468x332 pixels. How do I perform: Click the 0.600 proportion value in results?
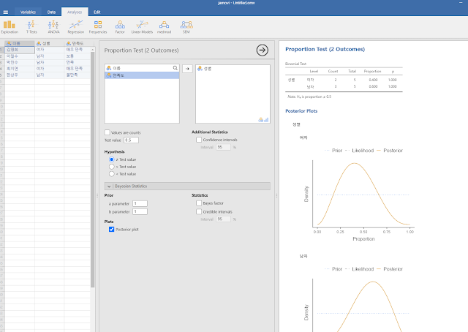click(x=373, y=86)
